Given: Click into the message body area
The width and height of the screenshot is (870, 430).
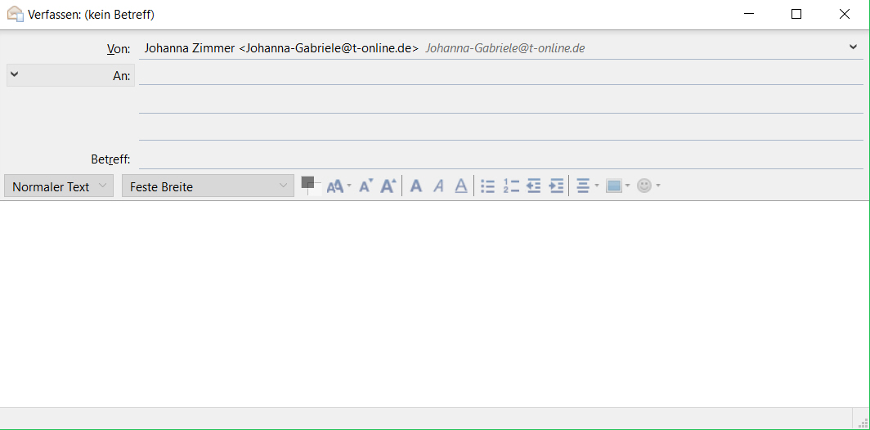Looking at the screenshot, I should coord(434,304).
